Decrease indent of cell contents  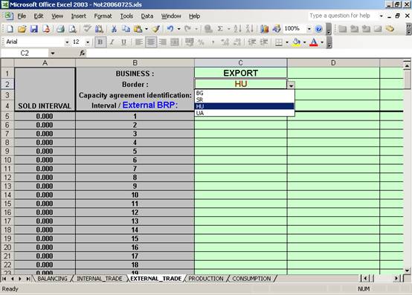point(252,42)
